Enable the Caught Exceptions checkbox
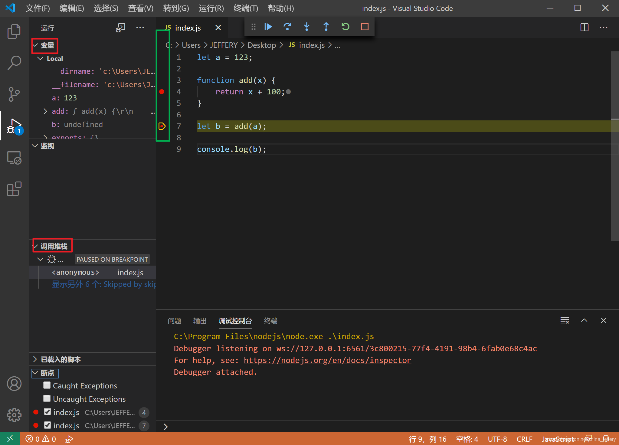Image resolution: width=619 pixels, height=445 pixels. click(47, 385)
